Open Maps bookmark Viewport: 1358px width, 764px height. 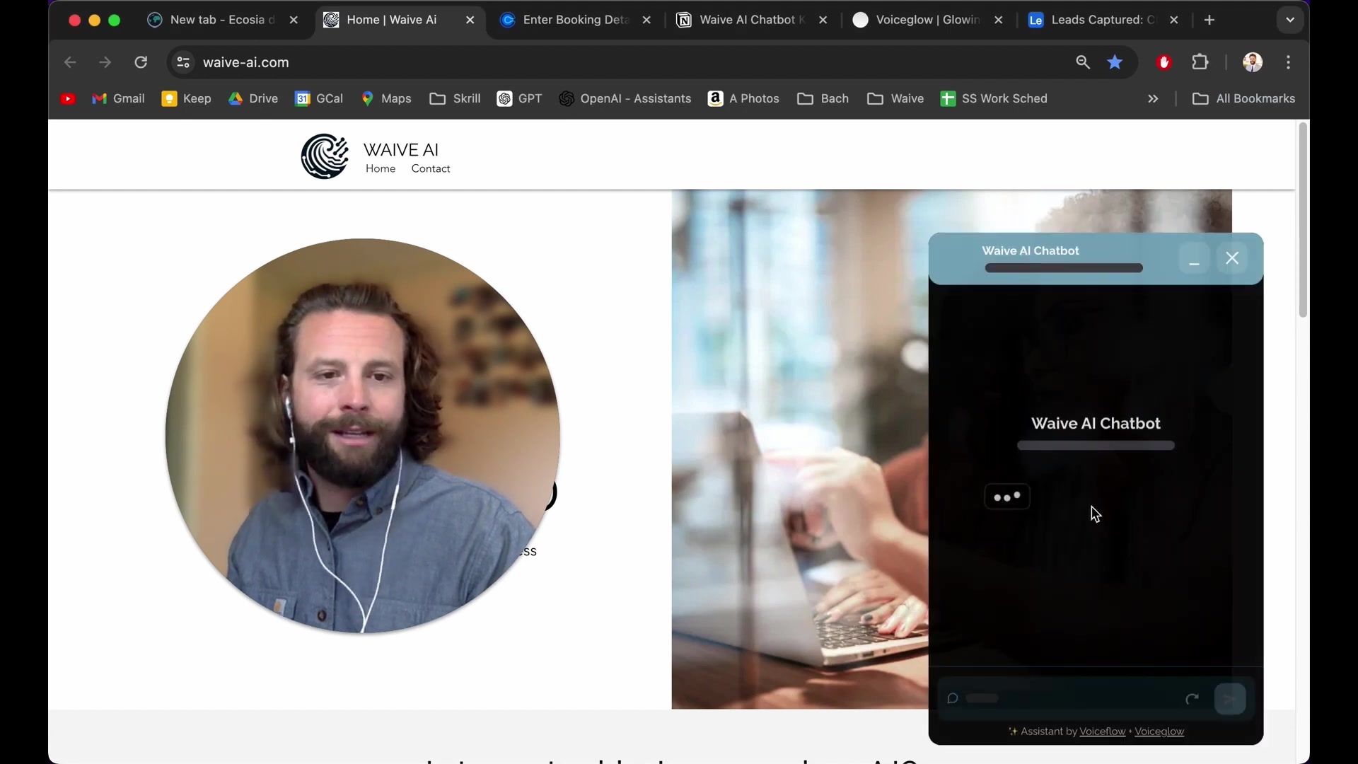[386, 99]
